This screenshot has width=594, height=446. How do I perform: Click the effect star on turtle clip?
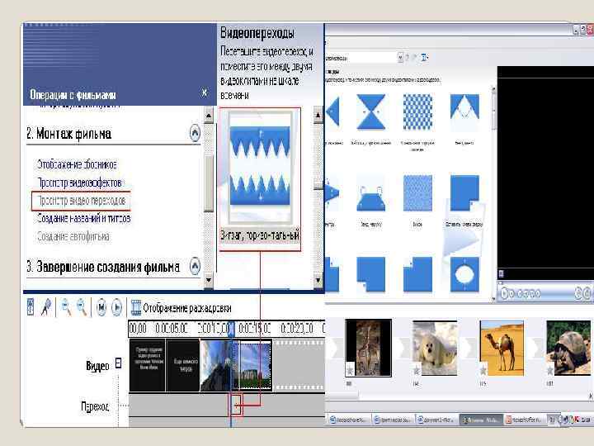pos(550,369)
